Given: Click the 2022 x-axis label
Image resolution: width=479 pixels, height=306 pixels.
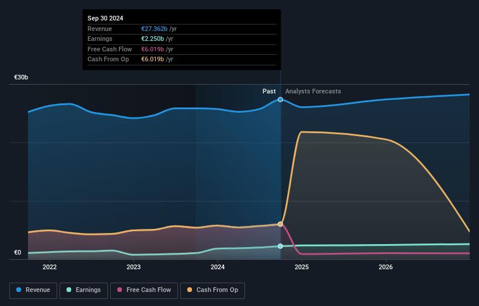Looking at the screenshot, I should tap(50, 267).
